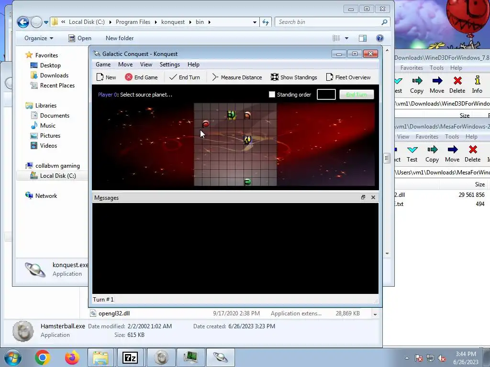Click New folder button
Image resolution: width=490 pixels, height=367 pixels.
120,38
